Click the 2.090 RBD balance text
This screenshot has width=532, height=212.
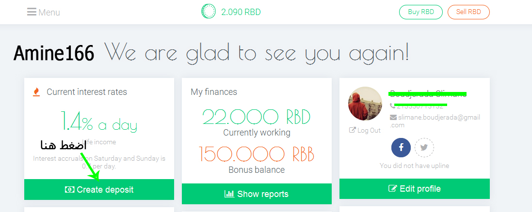(241, 12)
